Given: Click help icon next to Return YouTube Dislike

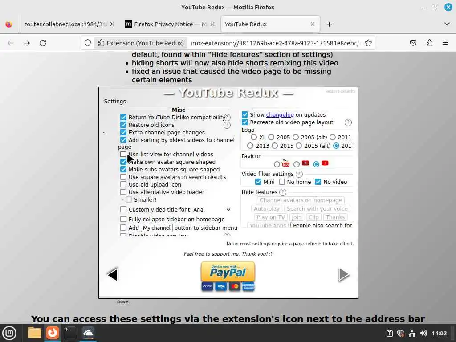Looking at the screenshot, I should (x=227, y=117).
